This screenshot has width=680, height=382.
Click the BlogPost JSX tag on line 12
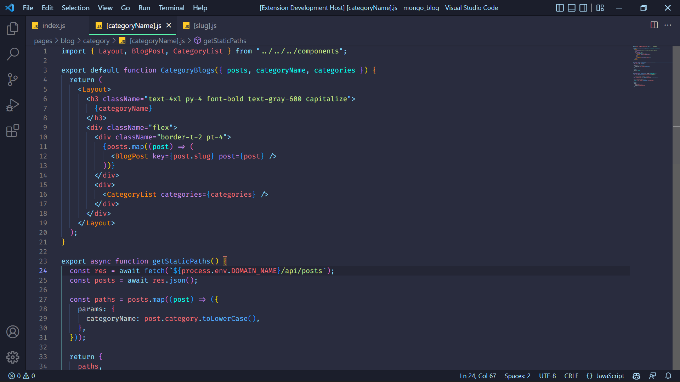point(131,156)
